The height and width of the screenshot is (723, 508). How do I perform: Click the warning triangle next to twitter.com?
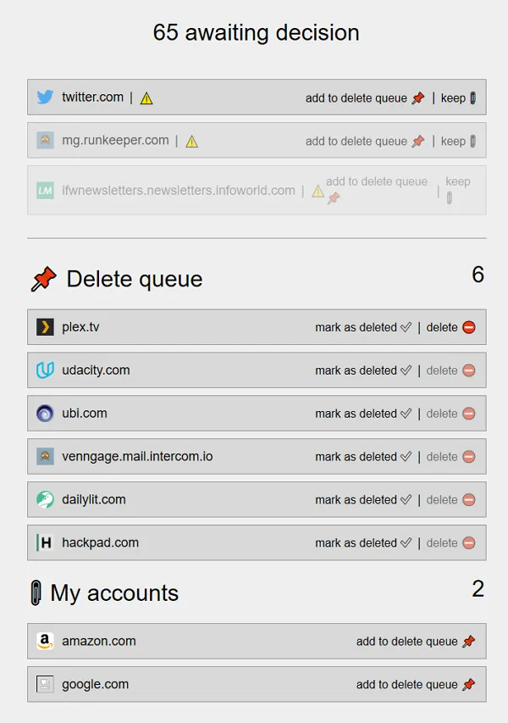146,98
